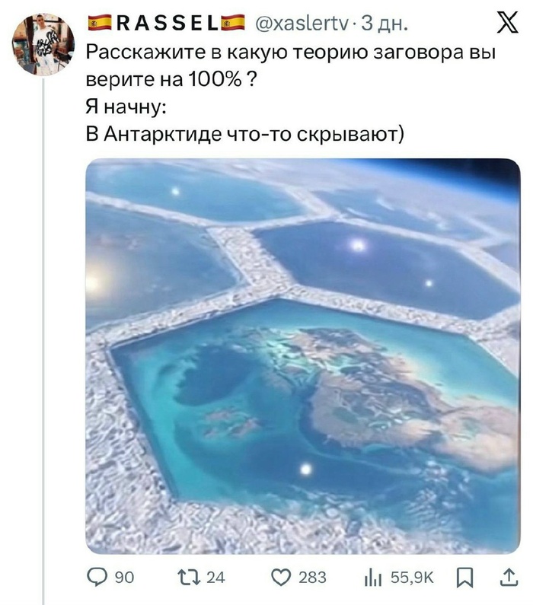Open the author's profile avatar

[43, 44]
